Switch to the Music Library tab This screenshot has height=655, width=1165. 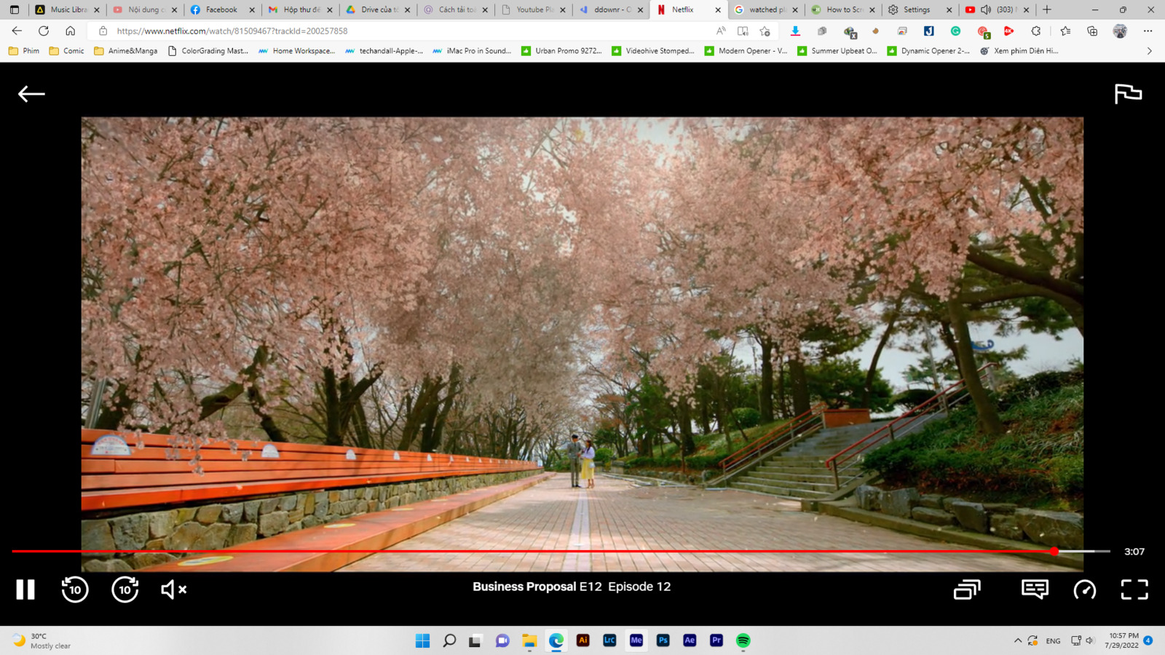[67, 9]
